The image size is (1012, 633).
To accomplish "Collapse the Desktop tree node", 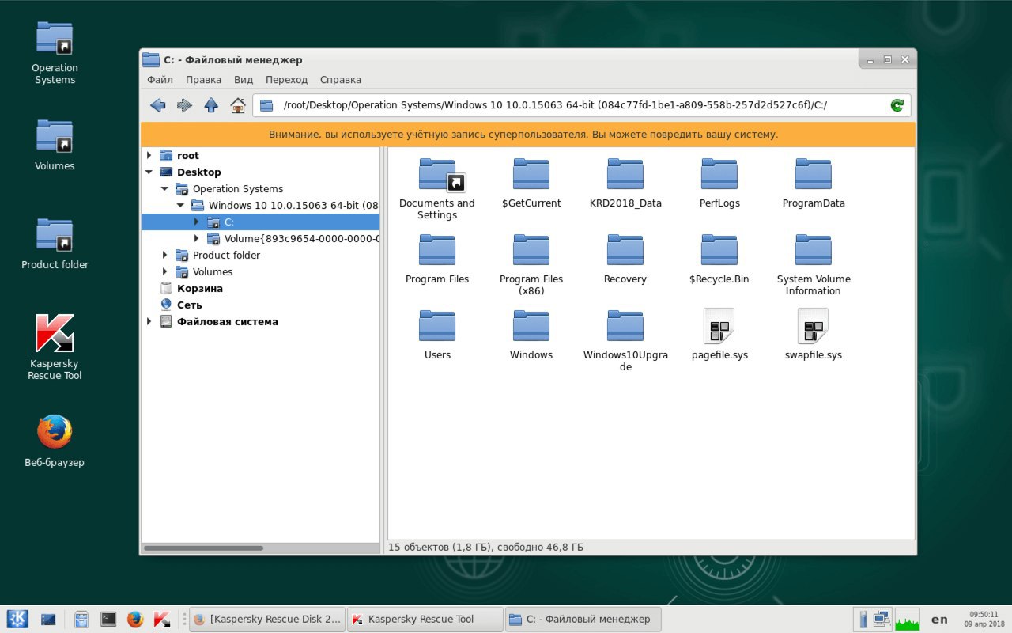I will coord(149,172).
